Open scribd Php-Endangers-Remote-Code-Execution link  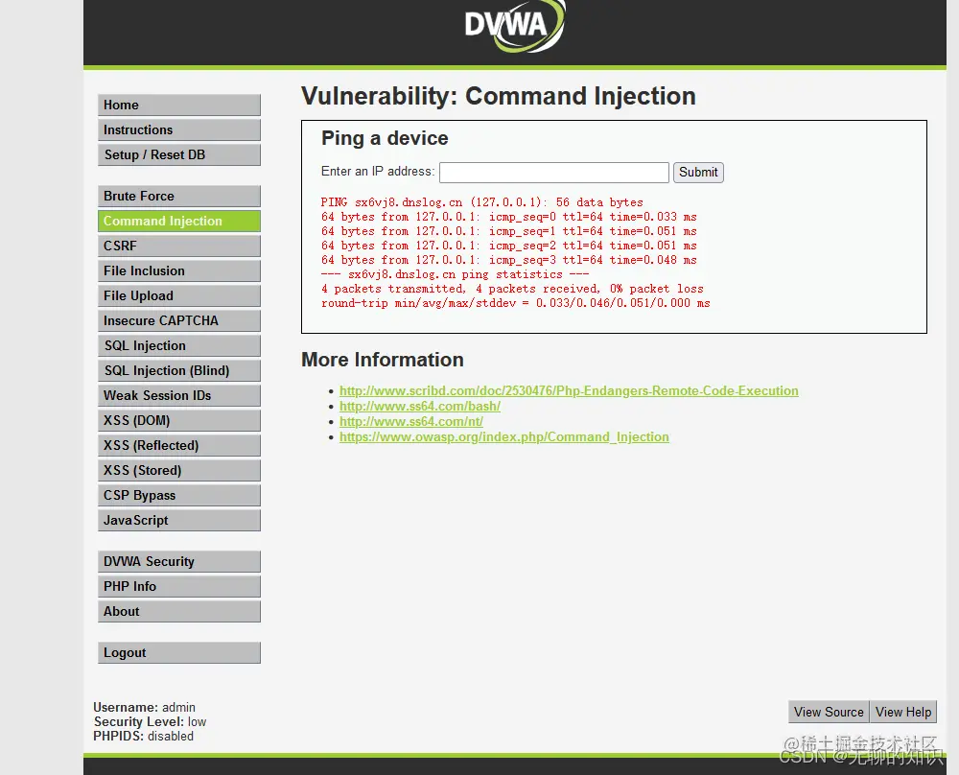569,391
